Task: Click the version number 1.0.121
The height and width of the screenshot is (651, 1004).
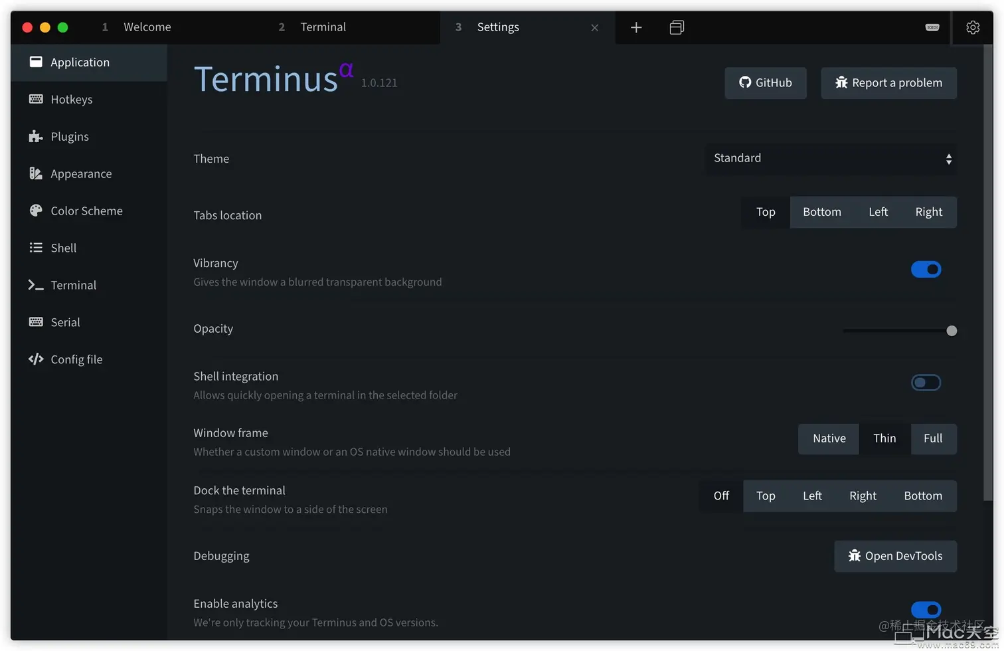Action: [x=379, y=83]
